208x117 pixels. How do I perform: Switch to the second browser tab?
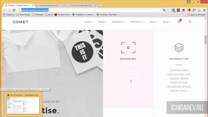(x=50, y=5)
